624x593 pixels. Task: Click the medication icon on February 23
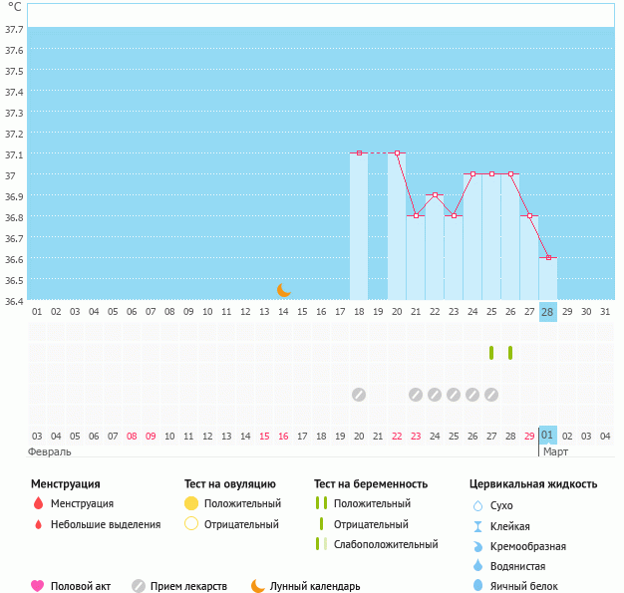coord(416,394)
